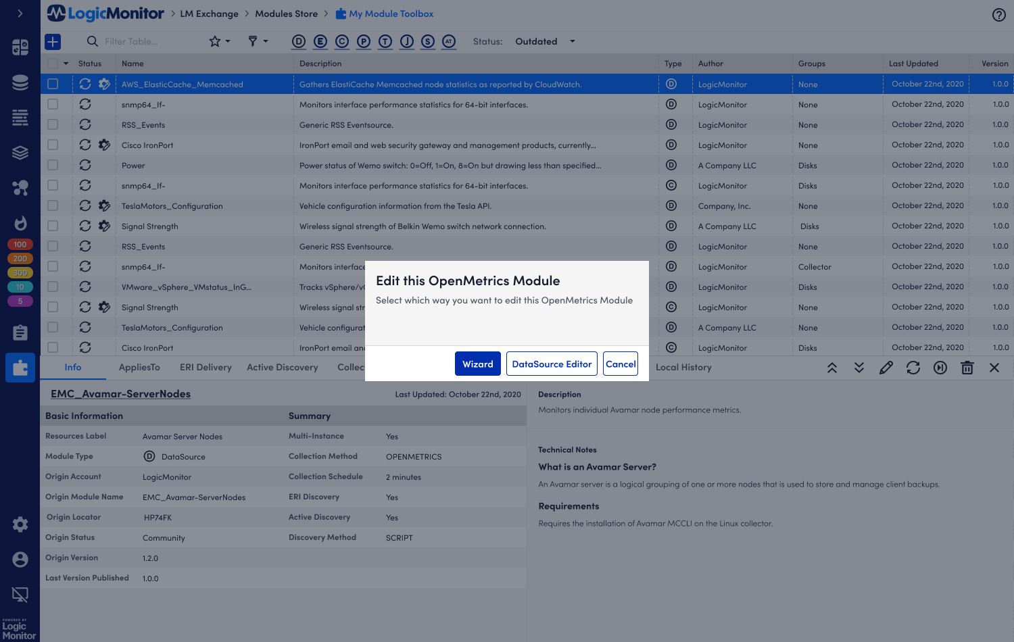
Task: Open LM Exchange breadcrumb link
Action: pos(209,14)
